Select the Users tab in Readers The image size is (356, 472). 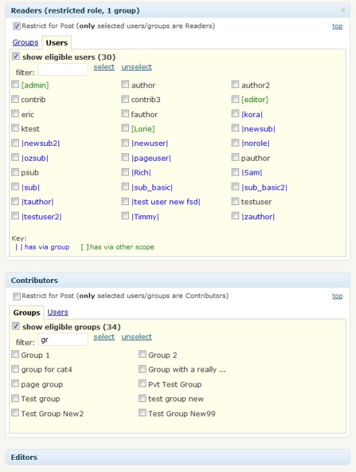[x=56, y=43]
